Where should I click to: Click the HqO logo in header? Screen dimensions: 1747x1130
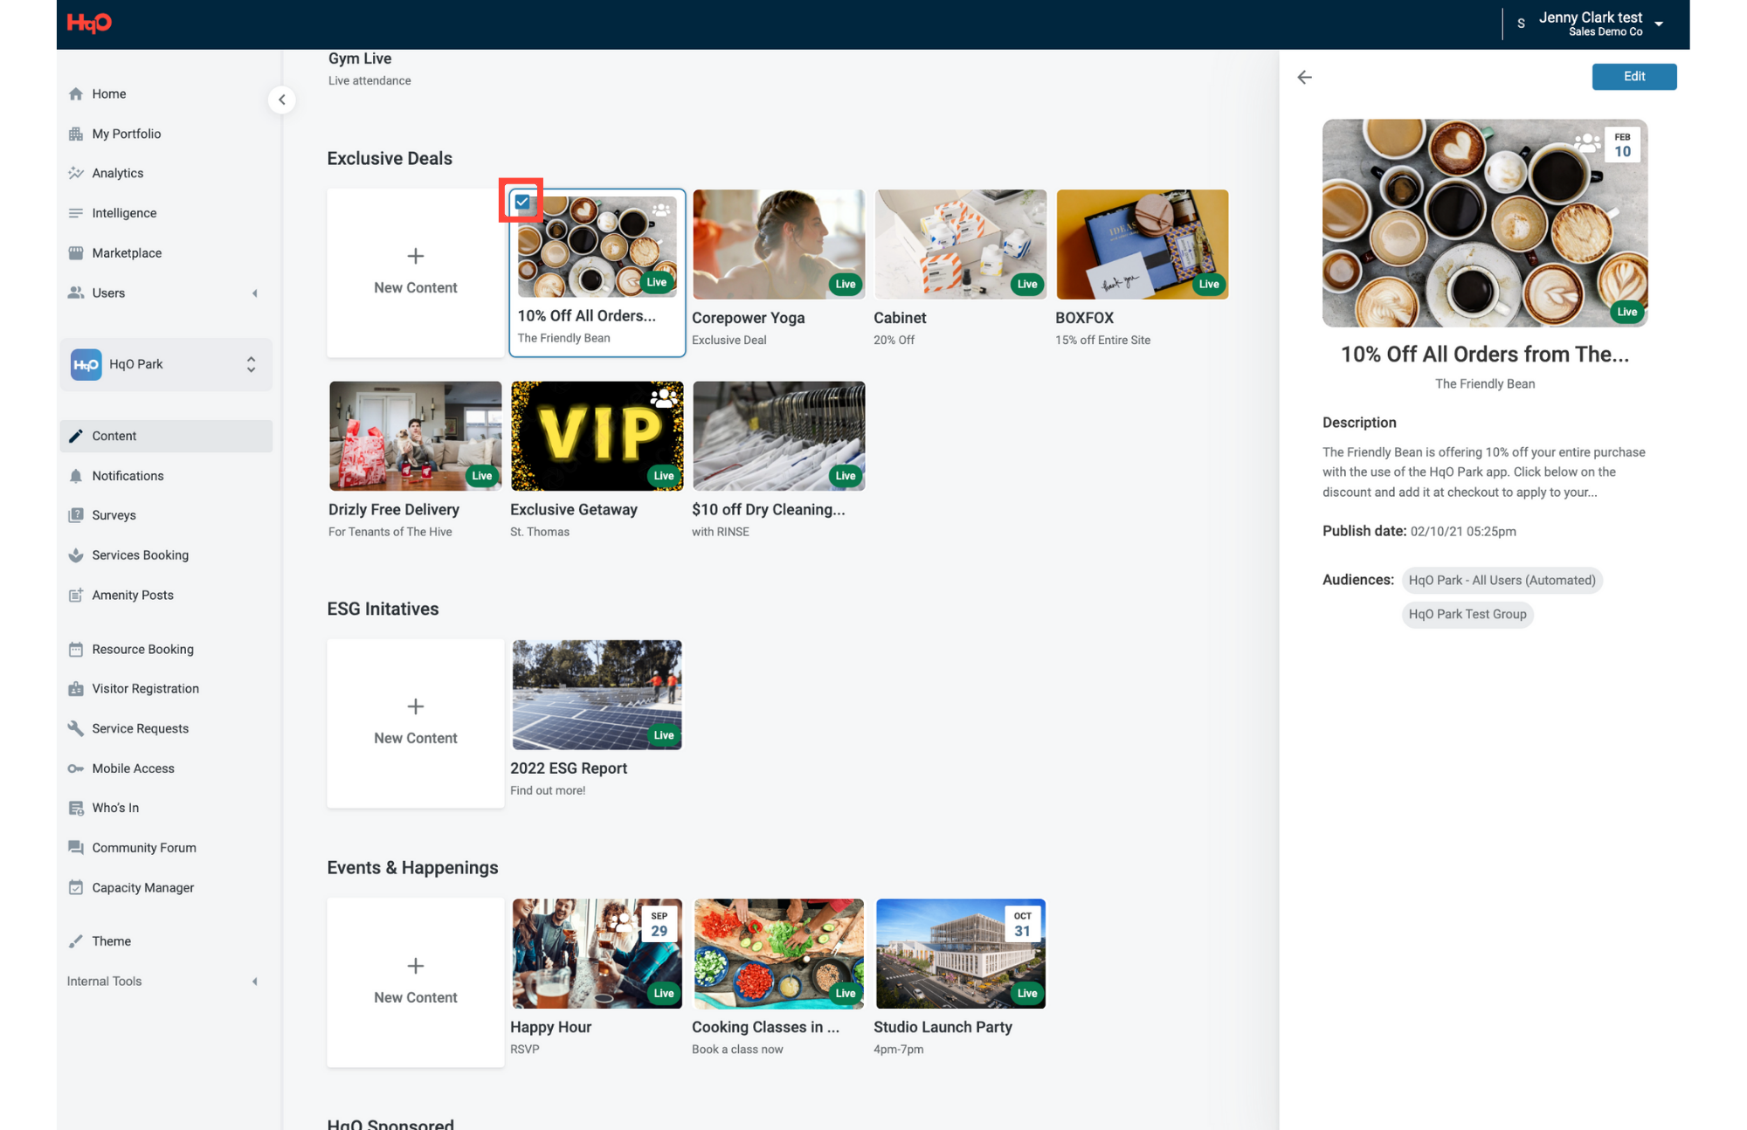pos(89,23)
